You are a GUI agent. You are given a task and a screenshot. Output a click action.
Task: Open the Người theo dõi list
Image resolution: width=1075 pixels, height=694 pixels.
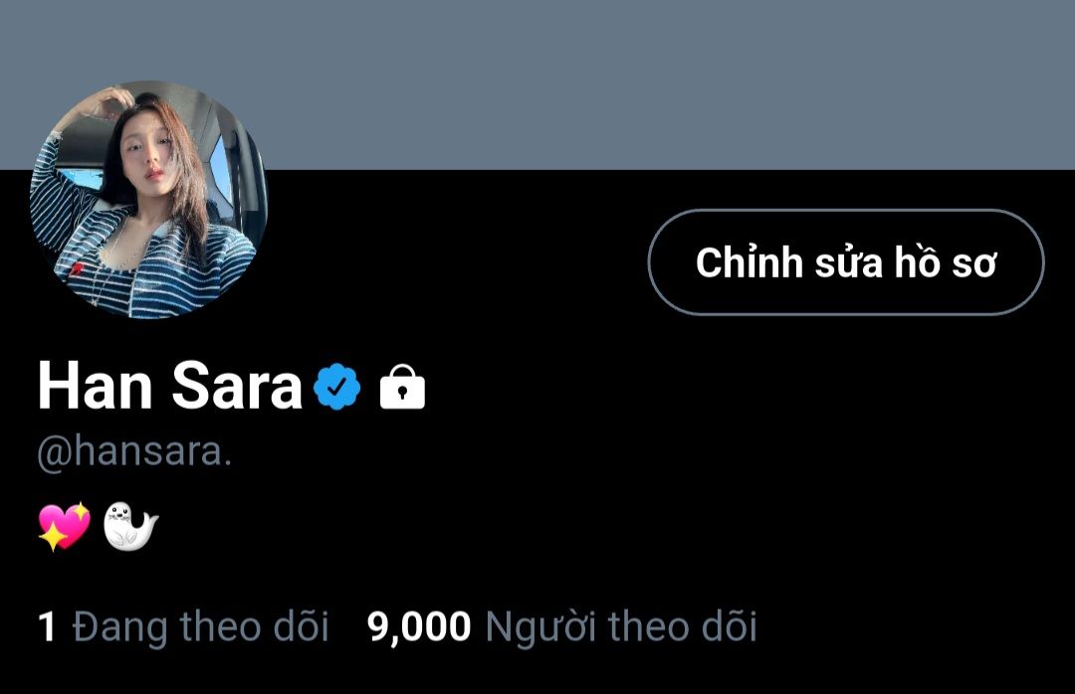[x=620, y=626]
